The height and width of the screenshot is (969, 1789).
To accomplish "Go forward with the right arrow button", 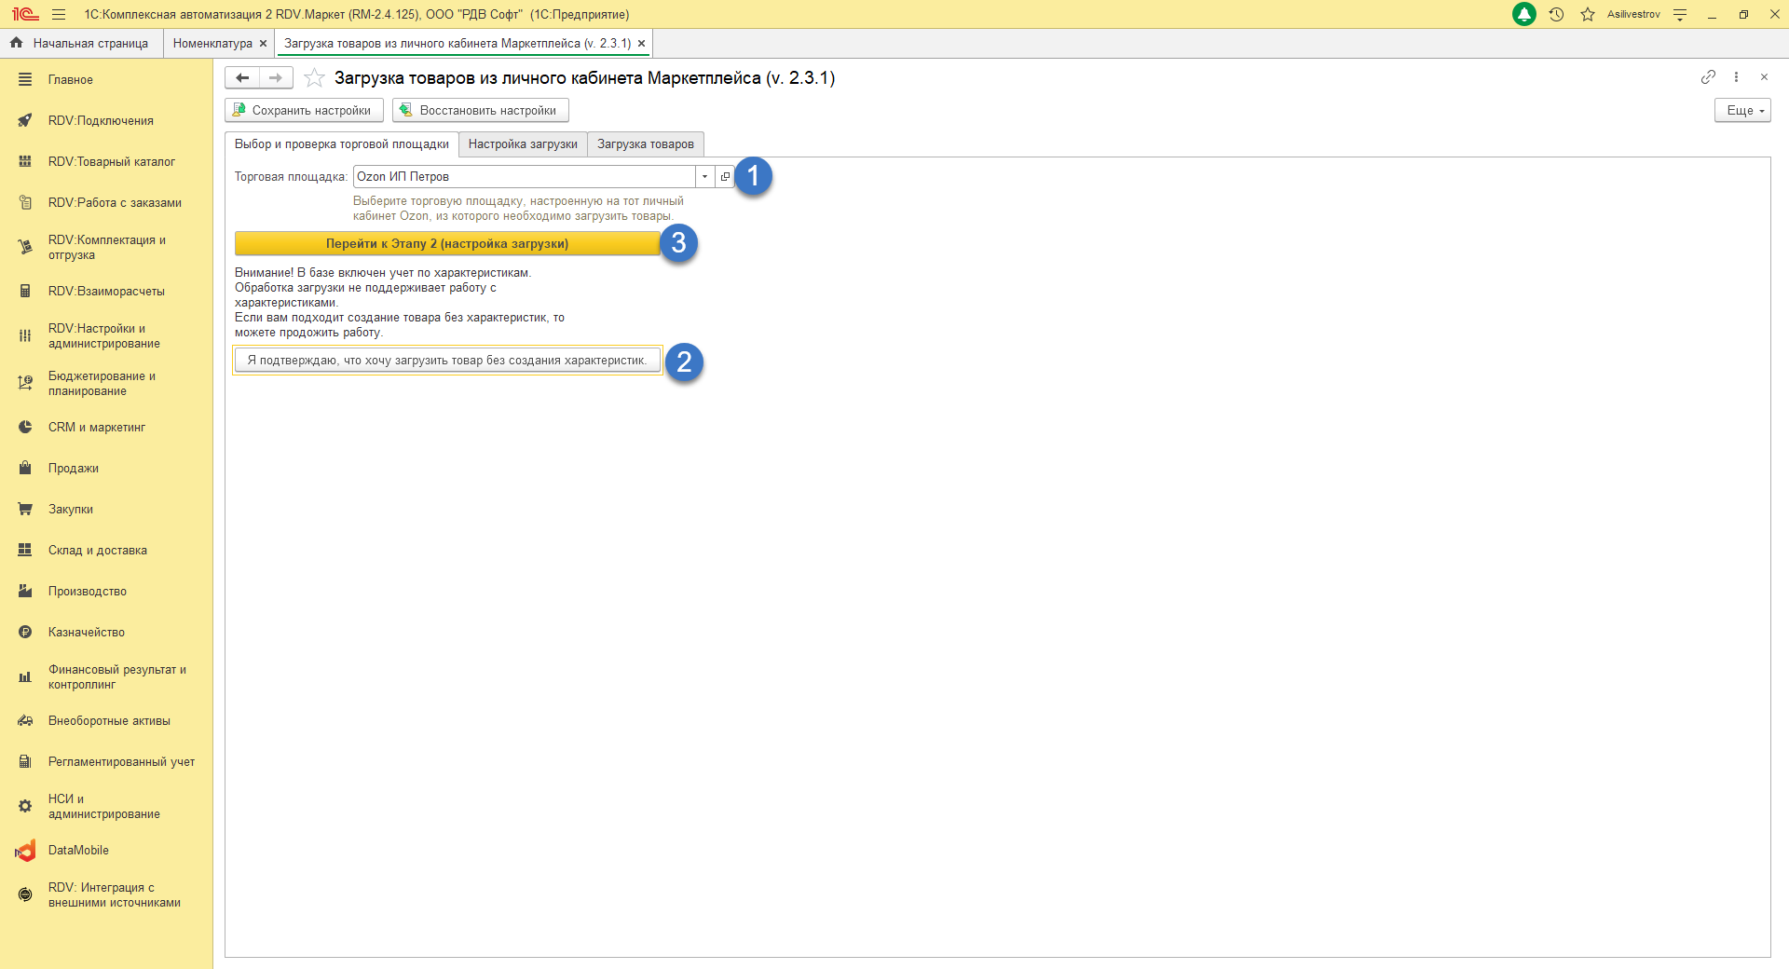I will [x=276, y=77].
